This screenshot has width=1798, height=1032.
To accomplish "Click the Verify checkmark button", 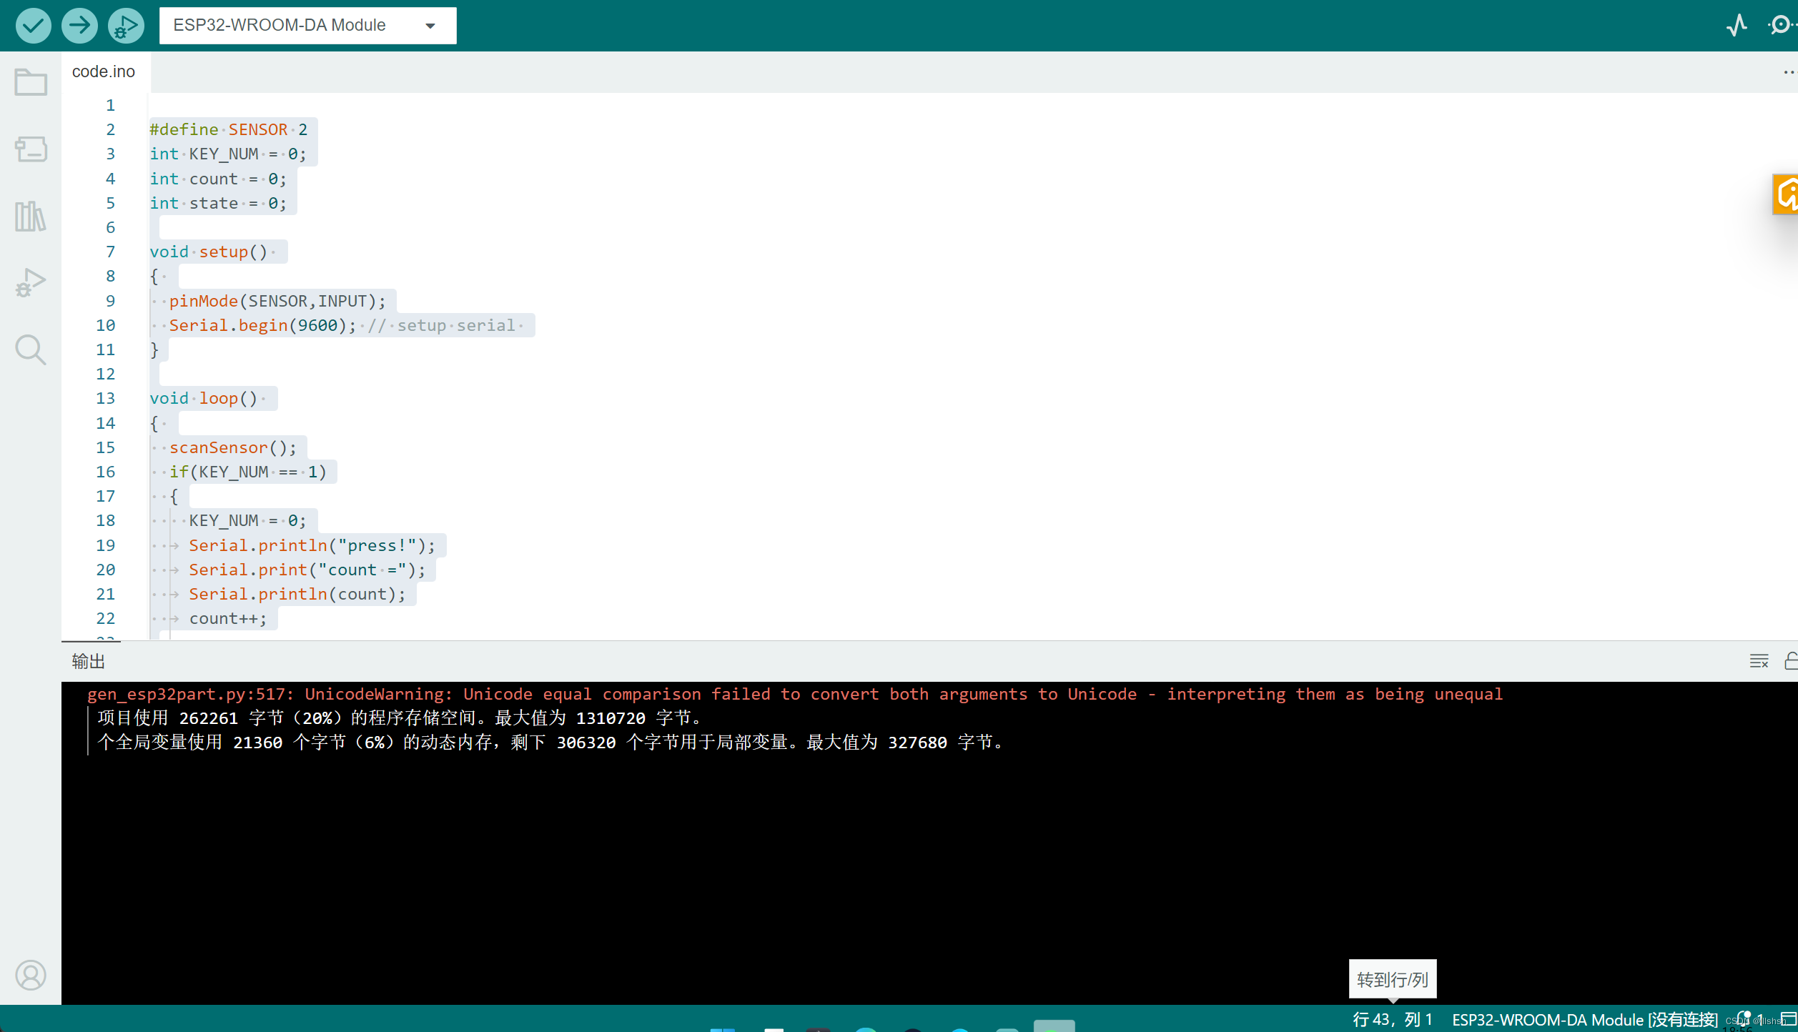I will point(33,26).
